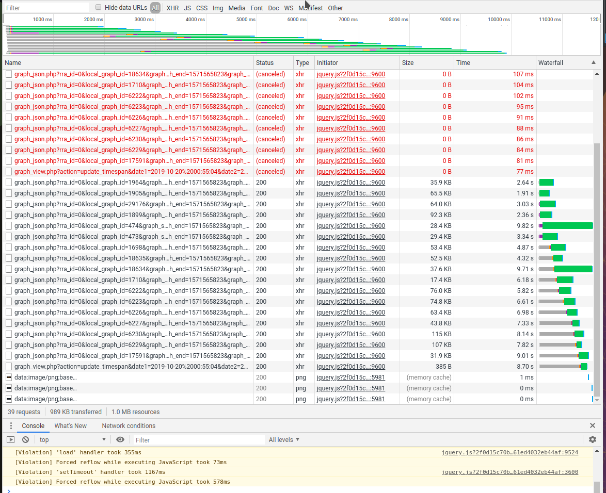Toggle Waterfall sort arrow
606x493 pixels.
pyautogui.click(x=594, y=62)
